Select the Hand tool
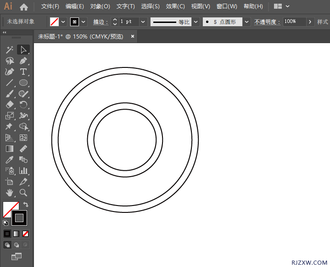This screenshot has height=267, width=330. 9,193
